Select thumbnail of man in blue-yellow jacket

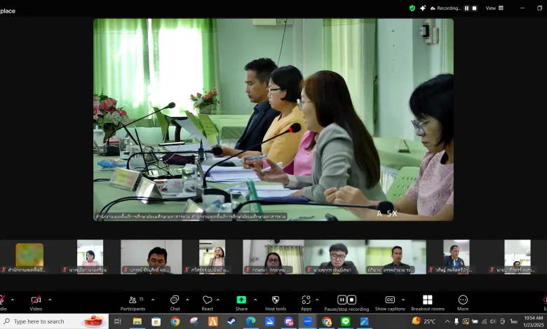click(457, 257)
